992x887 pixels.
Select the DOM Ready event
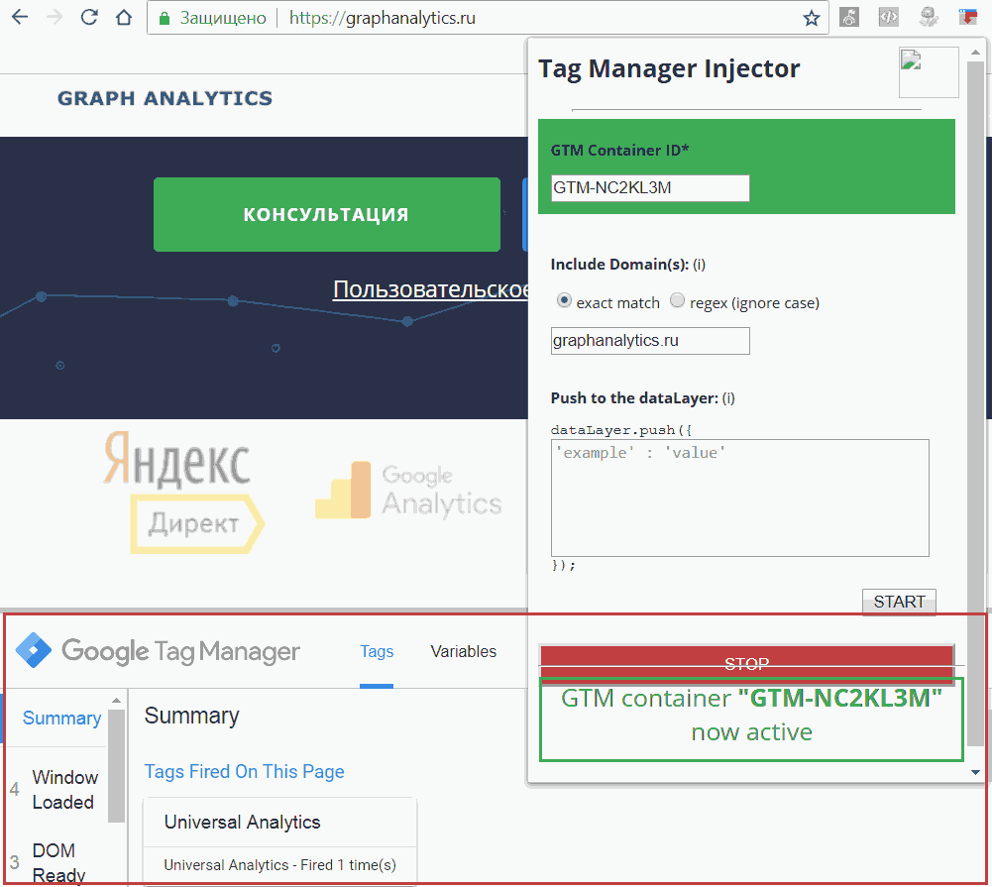pos(58,862)
